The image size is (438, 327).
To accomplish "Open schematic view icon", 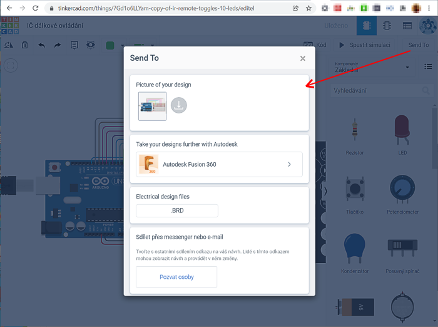I will click(387, 26).
